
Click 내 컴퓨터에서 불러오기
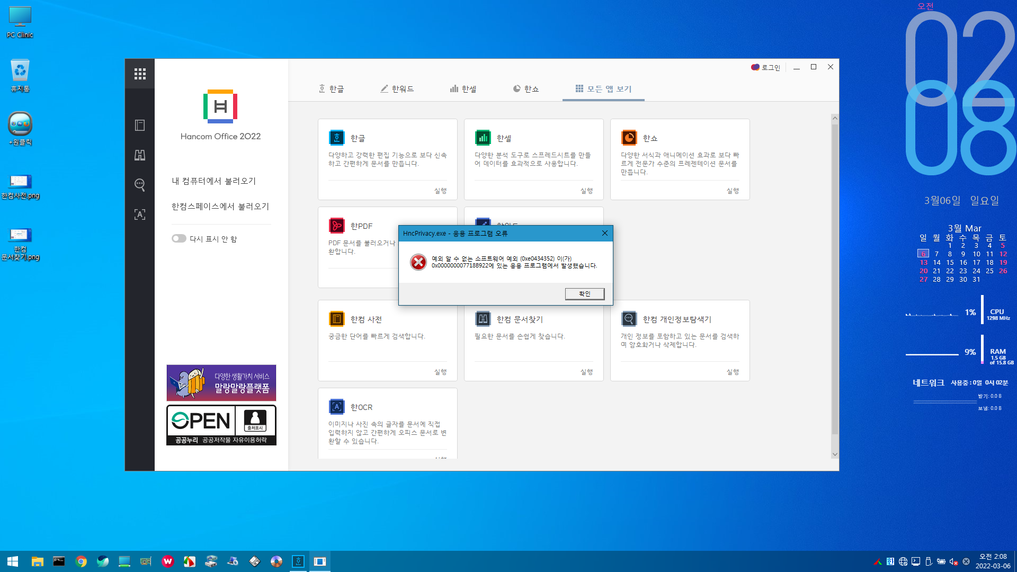[x=214, y=181]
